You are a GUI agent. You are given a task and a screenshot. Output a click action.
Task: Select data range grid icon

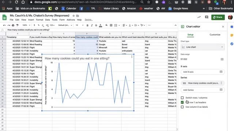[x=222, y=59]
